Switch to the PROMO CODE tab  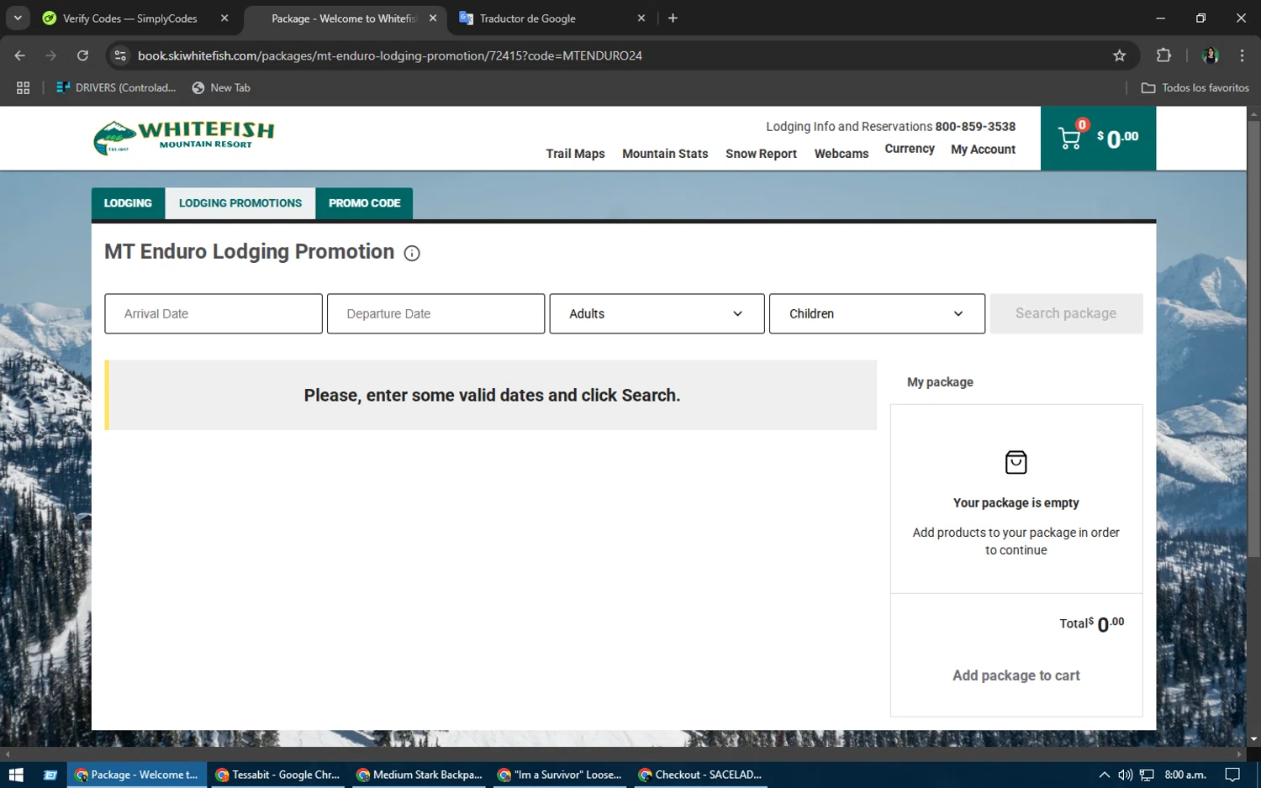point(364,203)
